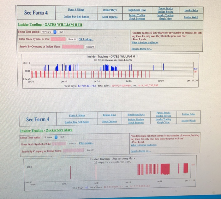Screen dimensions: 221x199
Task: Open Email a friend link, Gates page
Action: (142, 49)
